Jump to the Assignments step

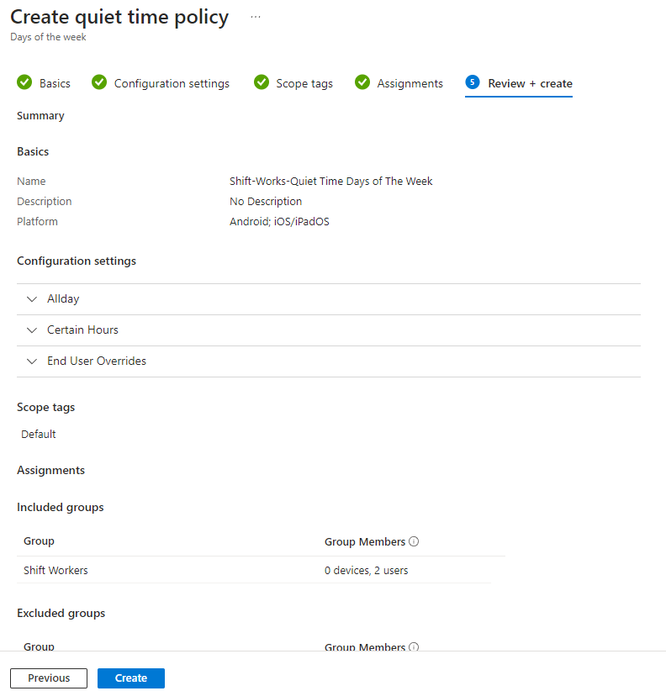[410, 83]
